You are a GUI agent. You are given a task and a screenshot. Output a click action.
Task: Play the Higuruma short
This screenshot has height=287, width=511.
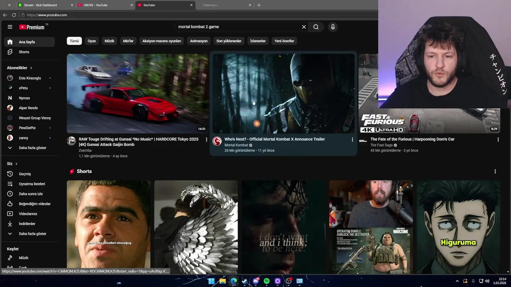[458, 227]
